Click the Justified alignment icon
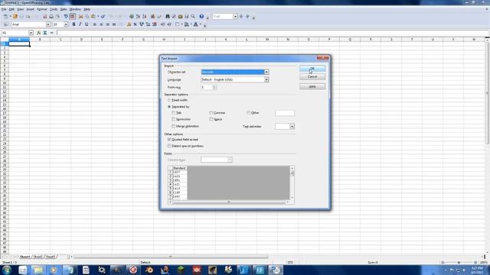 pos(114,24)
